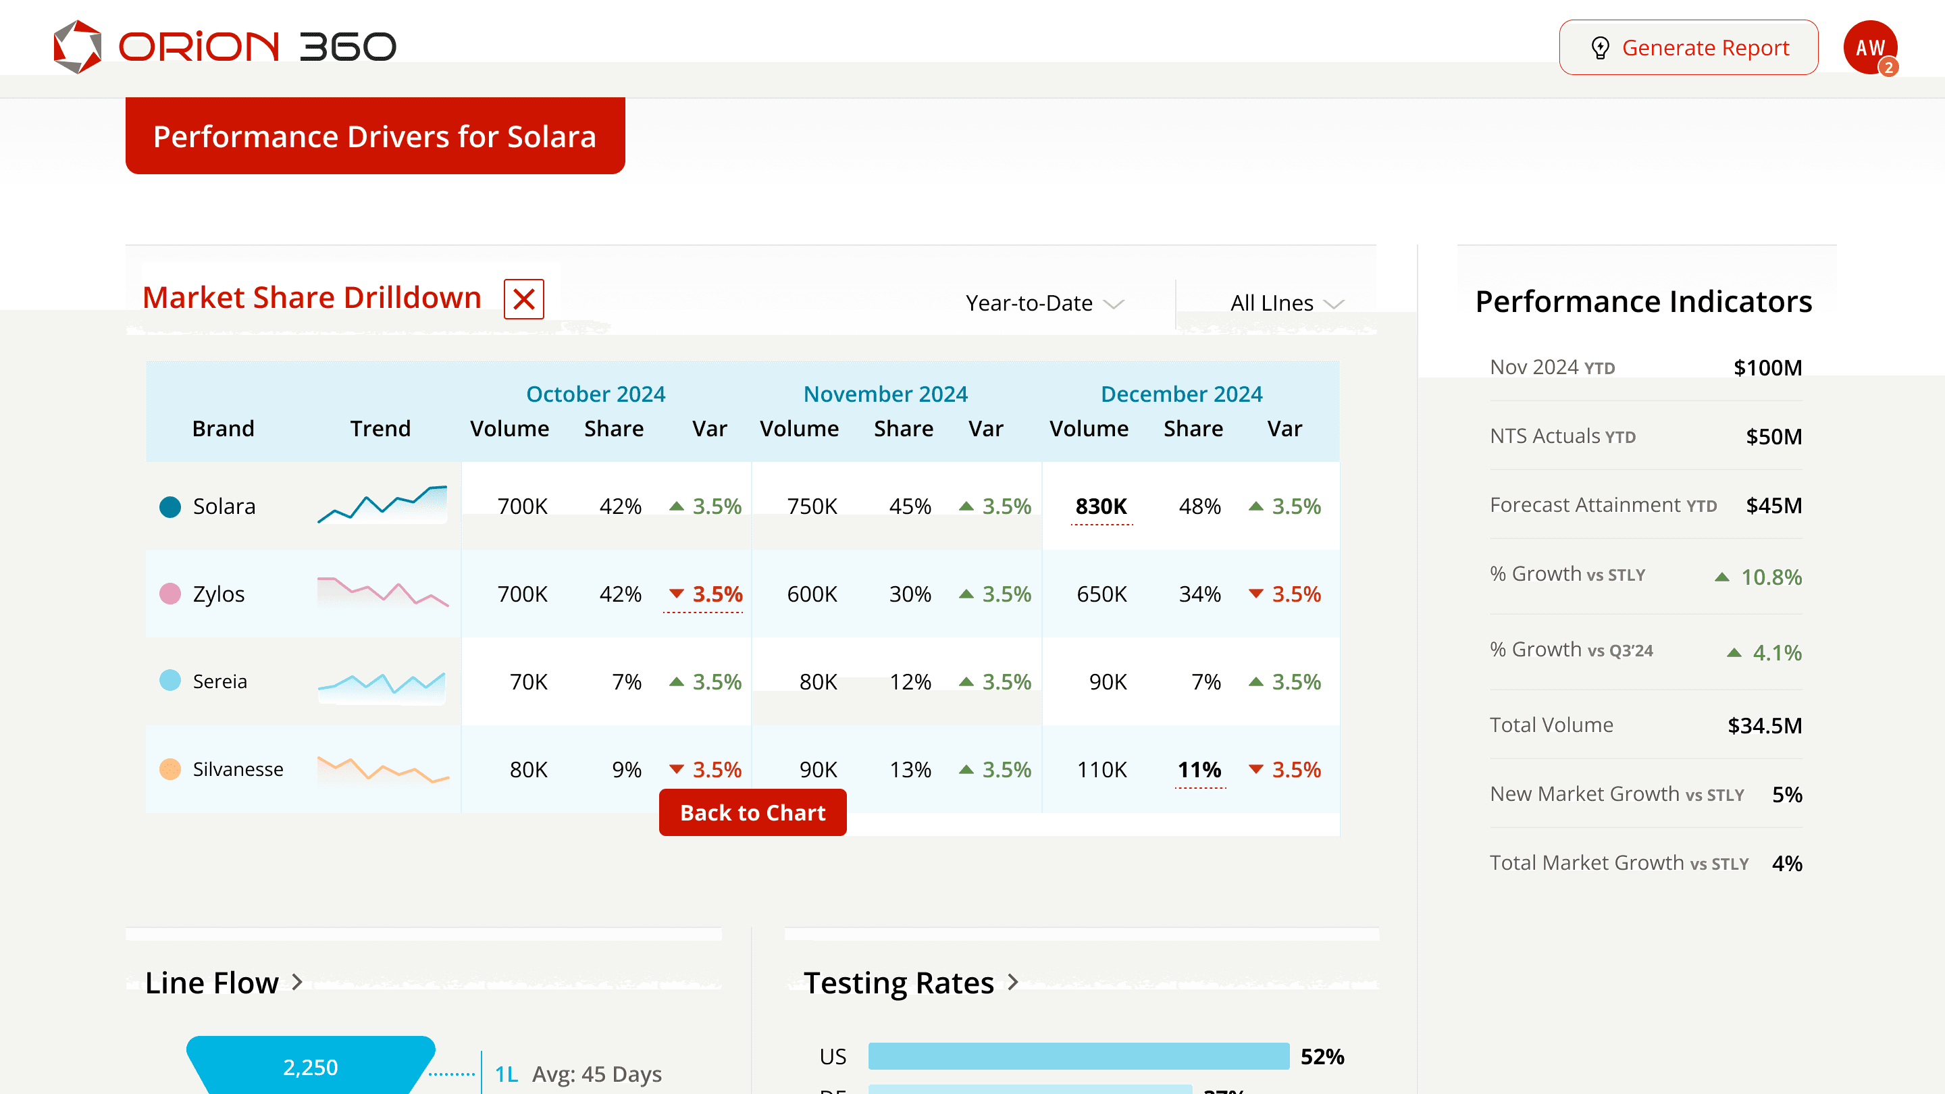Expand the Testing Rates section chevron
This screenshot has height=1094, width=1945.
tap(1013, 981)
